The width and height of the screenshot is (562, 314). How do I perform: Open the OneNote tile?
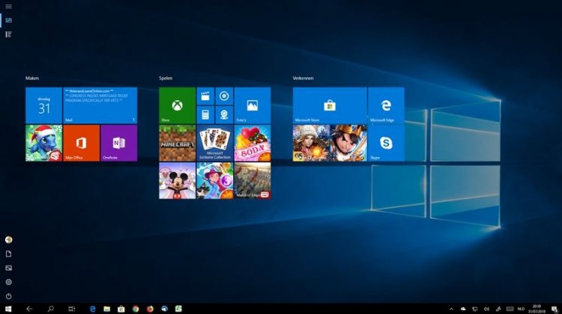118,143
